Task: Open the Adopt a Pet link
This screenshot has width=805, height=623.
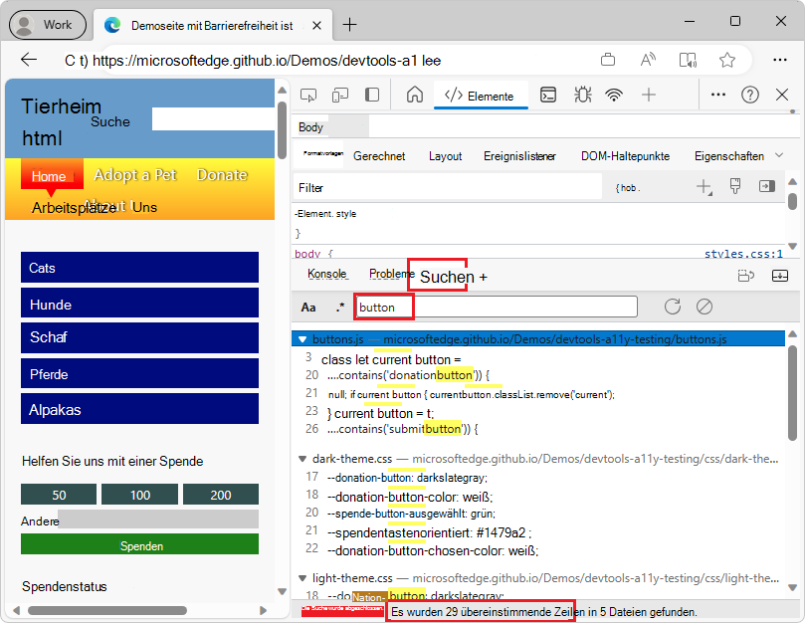Action: [x=135, y=175]
